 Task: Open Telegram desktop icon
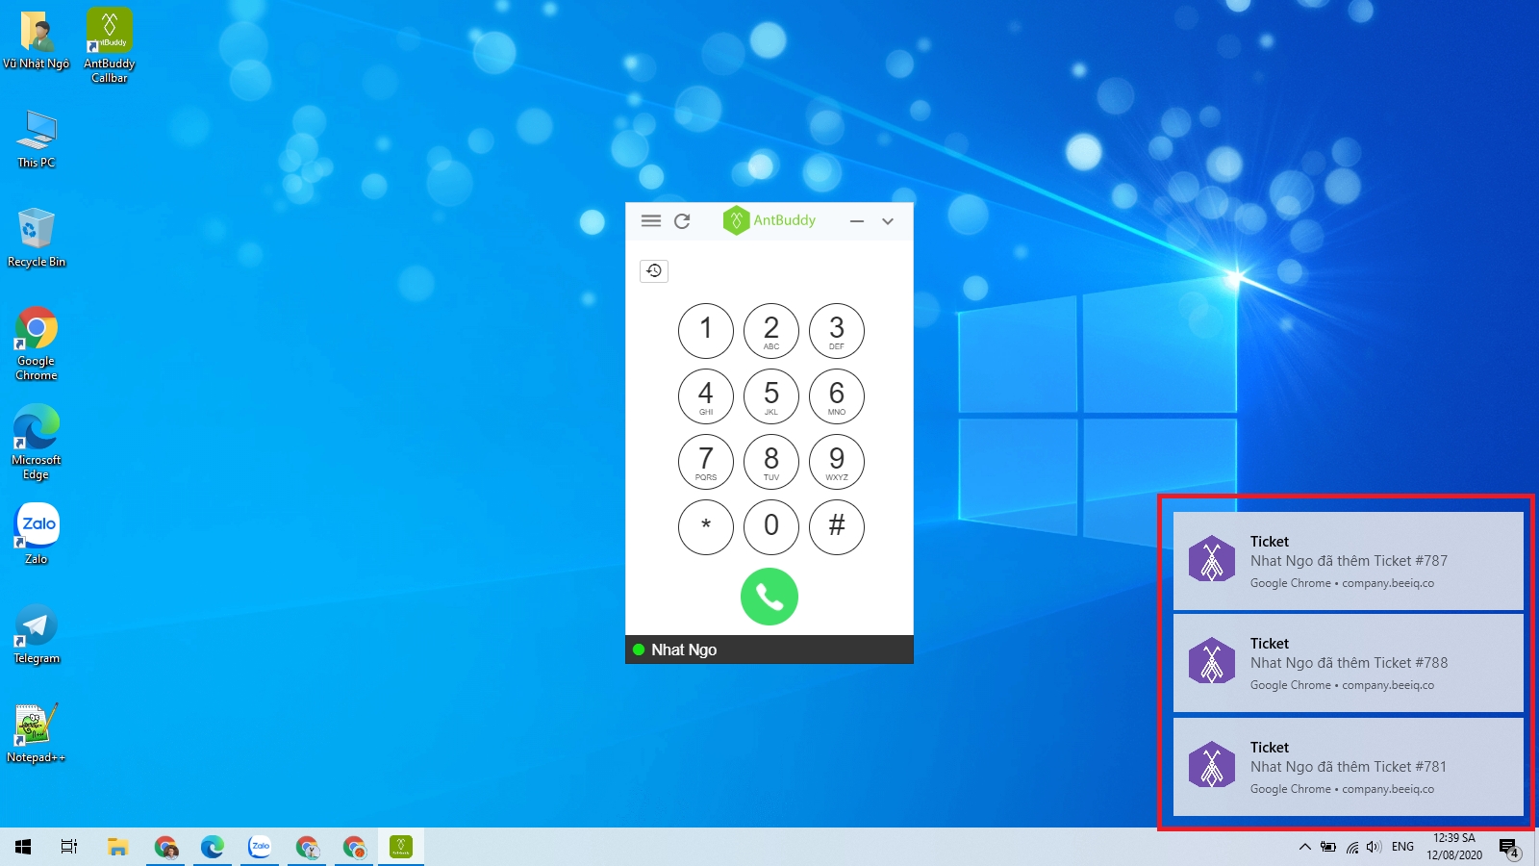pos(37,632)
